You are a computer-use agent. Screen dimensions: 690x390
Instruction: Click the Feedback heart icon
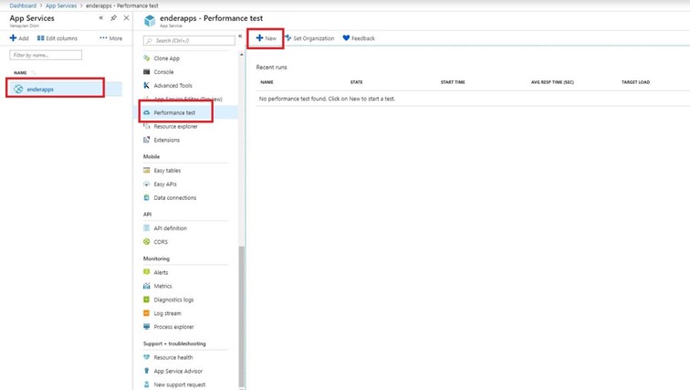point(347,38)
